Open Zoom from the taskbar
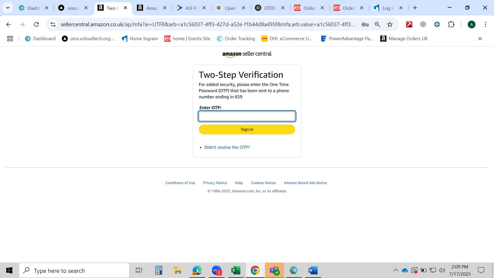 pos(217,271)
